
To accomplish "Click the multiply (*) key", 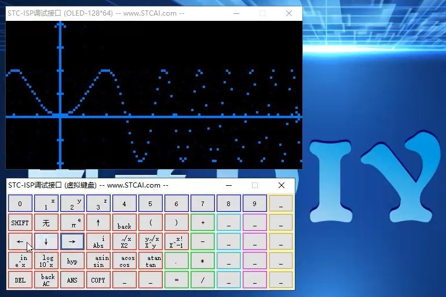I will 203,261.
